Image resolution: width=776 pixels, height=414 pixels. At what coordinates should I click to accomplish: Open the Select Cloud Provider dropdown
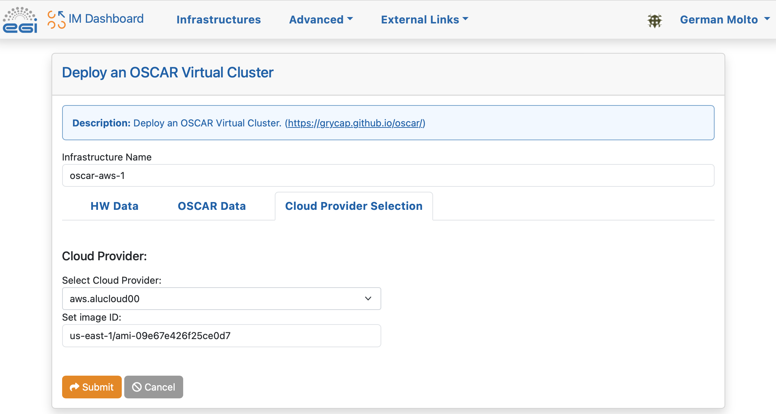pyautogui.click(x=213, y=299)
